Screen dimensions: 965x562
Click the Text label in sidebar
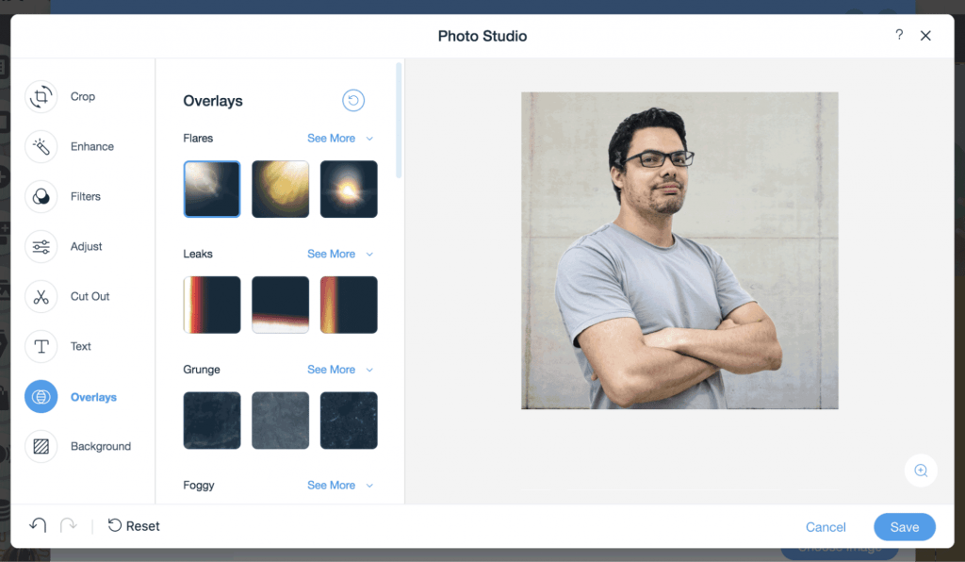click(81, 347)
